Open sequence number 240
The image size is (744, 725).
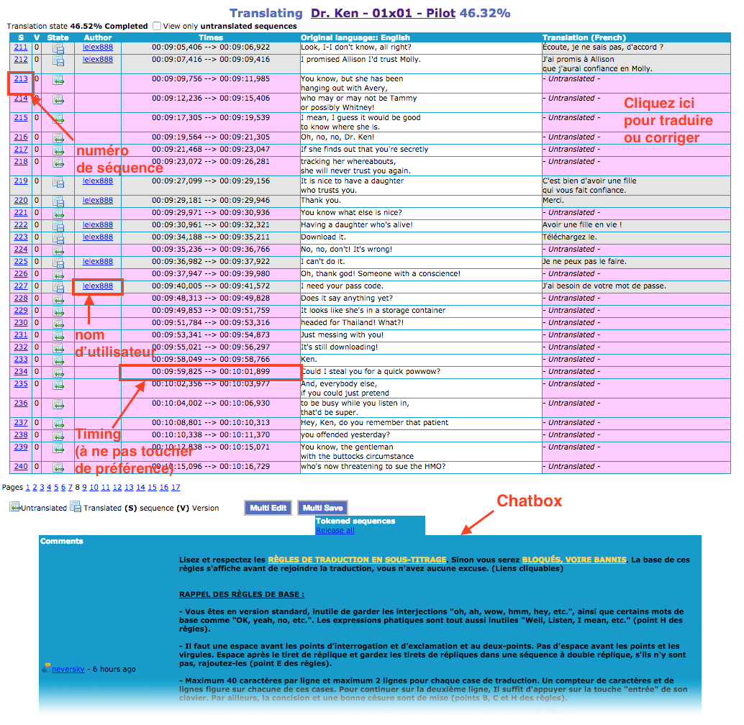(x=21, y=467)
